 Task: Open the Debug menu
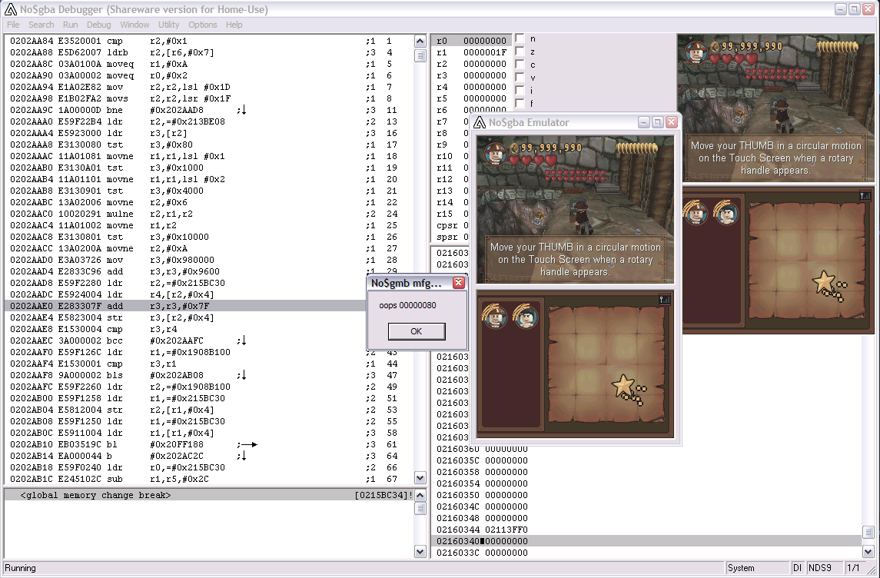pos(98,25)
